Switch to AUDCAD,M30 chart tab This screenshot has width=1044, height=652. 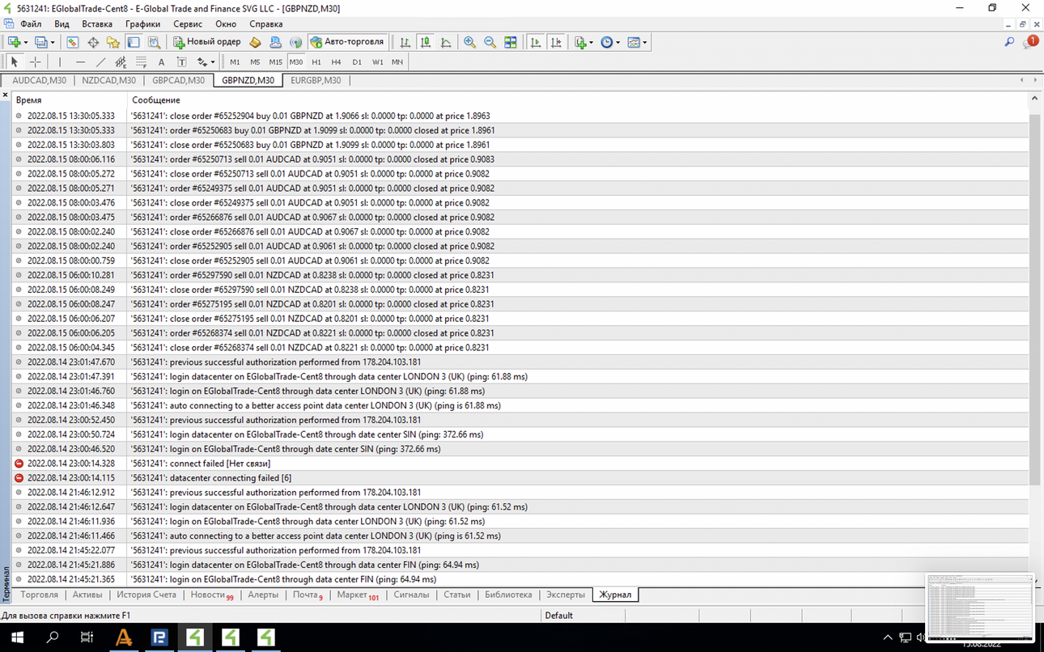coord(39,80)
